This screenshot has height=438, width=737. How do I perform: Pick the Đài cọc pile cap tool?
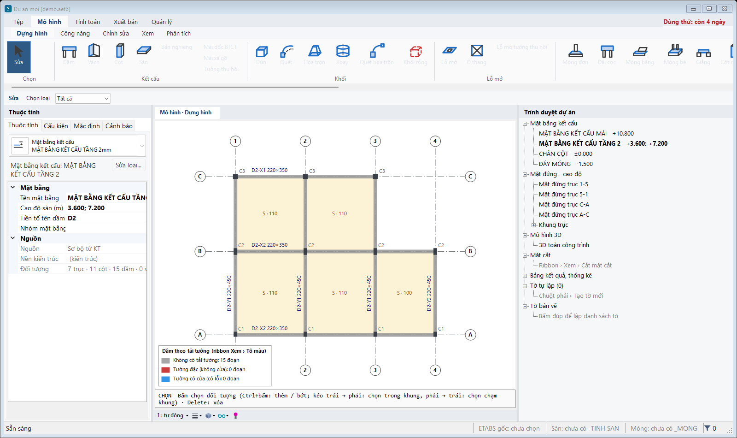pyautogui.click(x=607, y=55)
